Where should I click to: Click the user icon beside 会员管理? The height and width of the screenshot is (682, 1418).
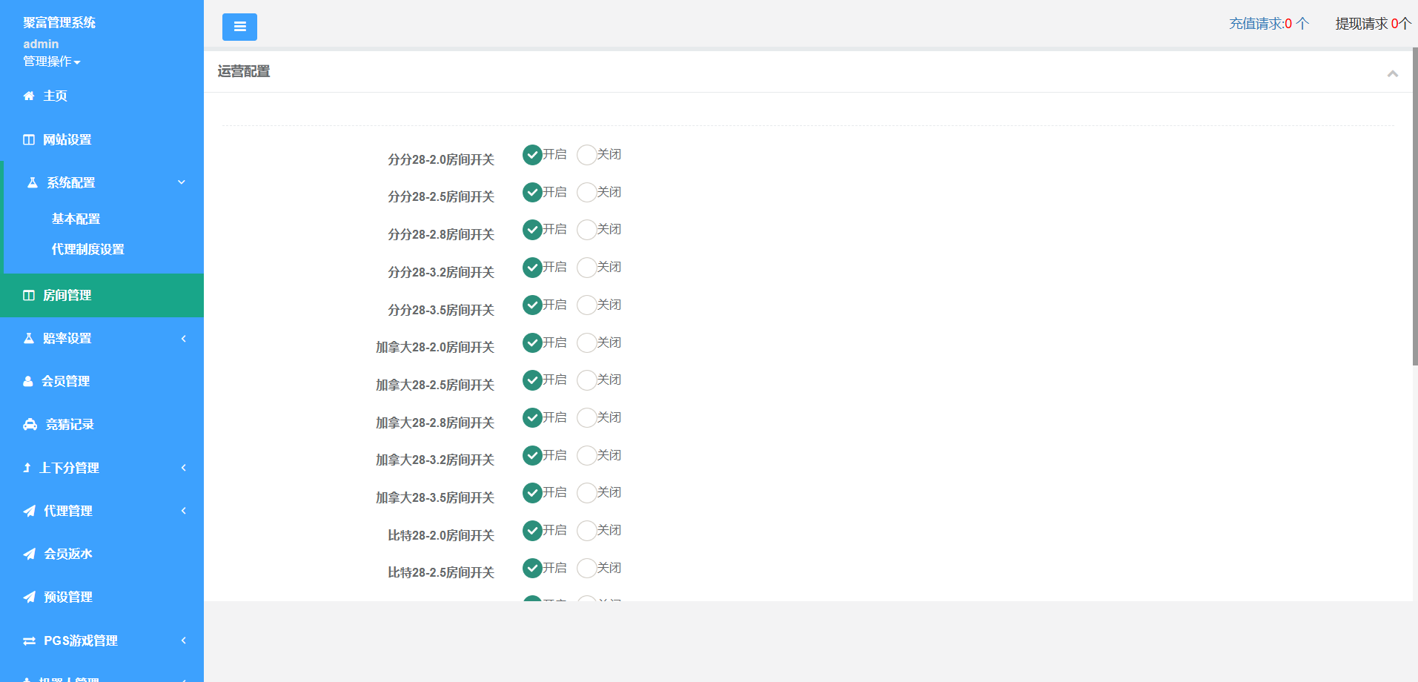click(x=28, y=381)
